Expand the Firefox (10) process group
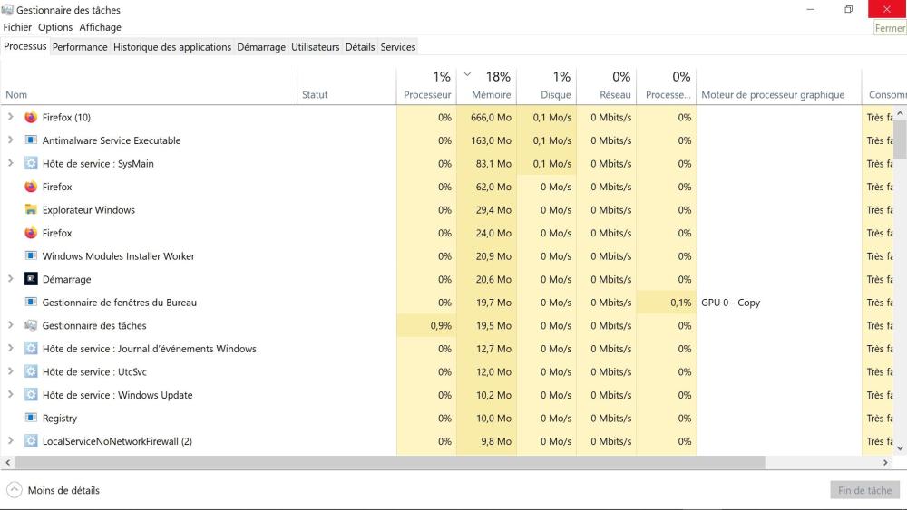This screenshot has height=510, width=907. pyautogui.click(x=11, y=117)
